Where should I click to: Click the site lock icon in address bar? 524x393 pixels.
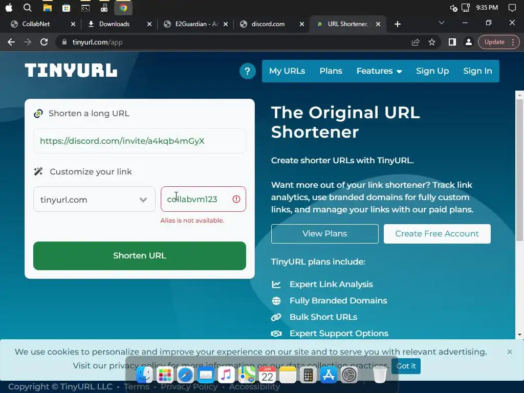(x=64, y=42)
